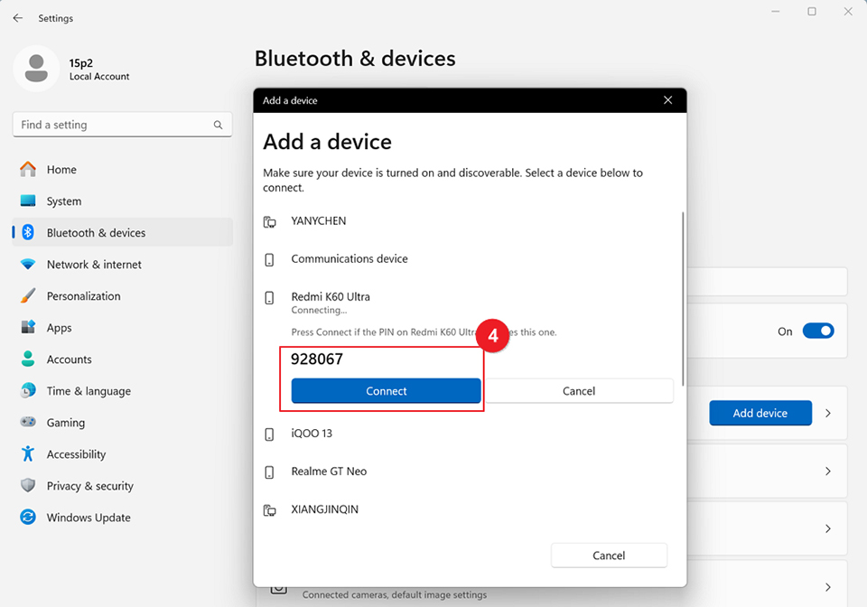The height and width of the screenshot is (607, 867).
Task: Click the Find a setting field
Action: click(x=113, y=126)
